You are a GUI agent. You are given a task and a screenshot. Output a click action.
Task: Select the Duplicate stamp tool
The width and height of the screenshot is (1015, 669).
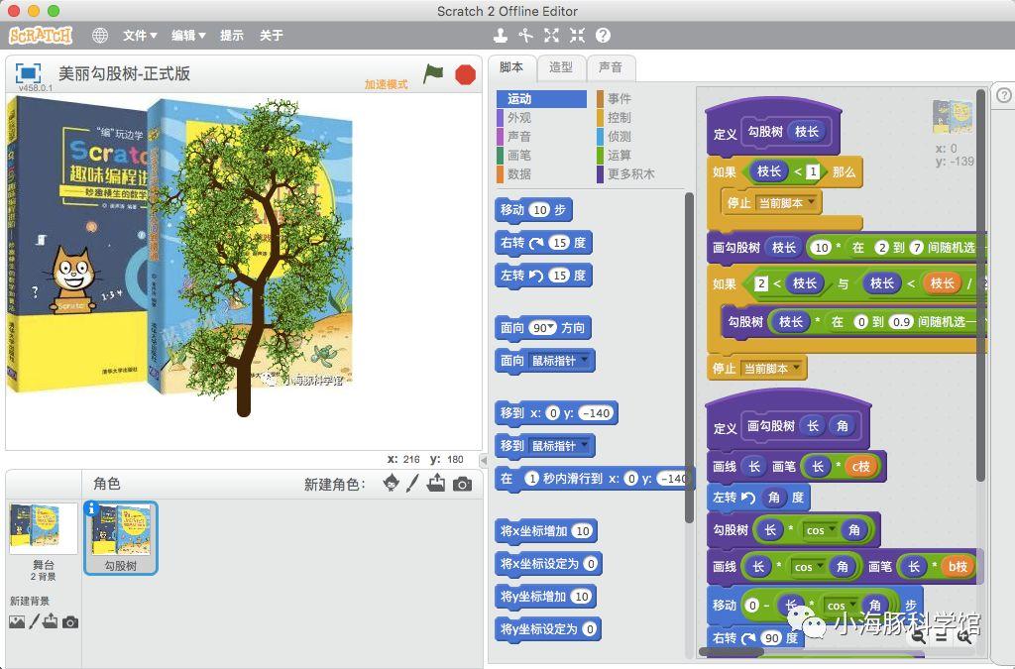(x=500, y=35)
